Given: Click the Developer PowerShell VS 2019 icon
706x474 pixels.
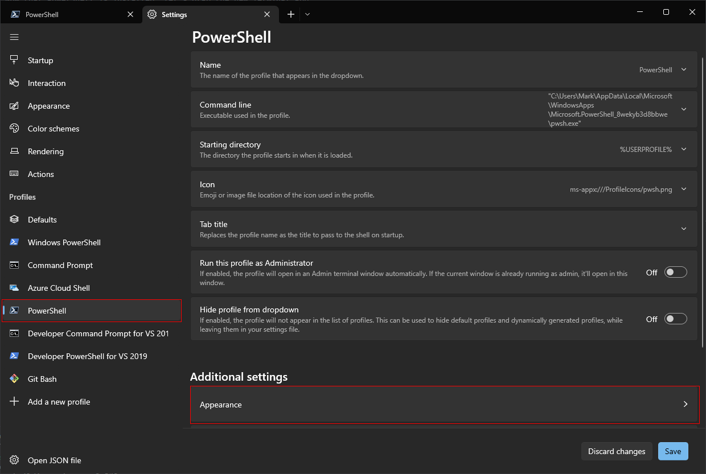Looking at the screenshot, I should coord(14,356).
